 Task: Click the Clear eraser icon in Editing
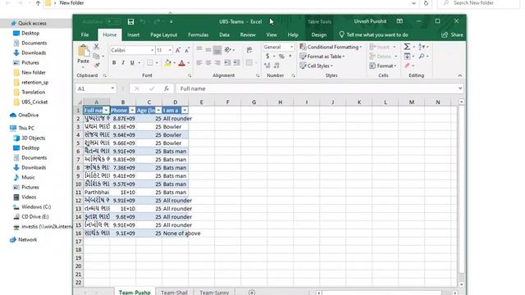pos(407,66)
